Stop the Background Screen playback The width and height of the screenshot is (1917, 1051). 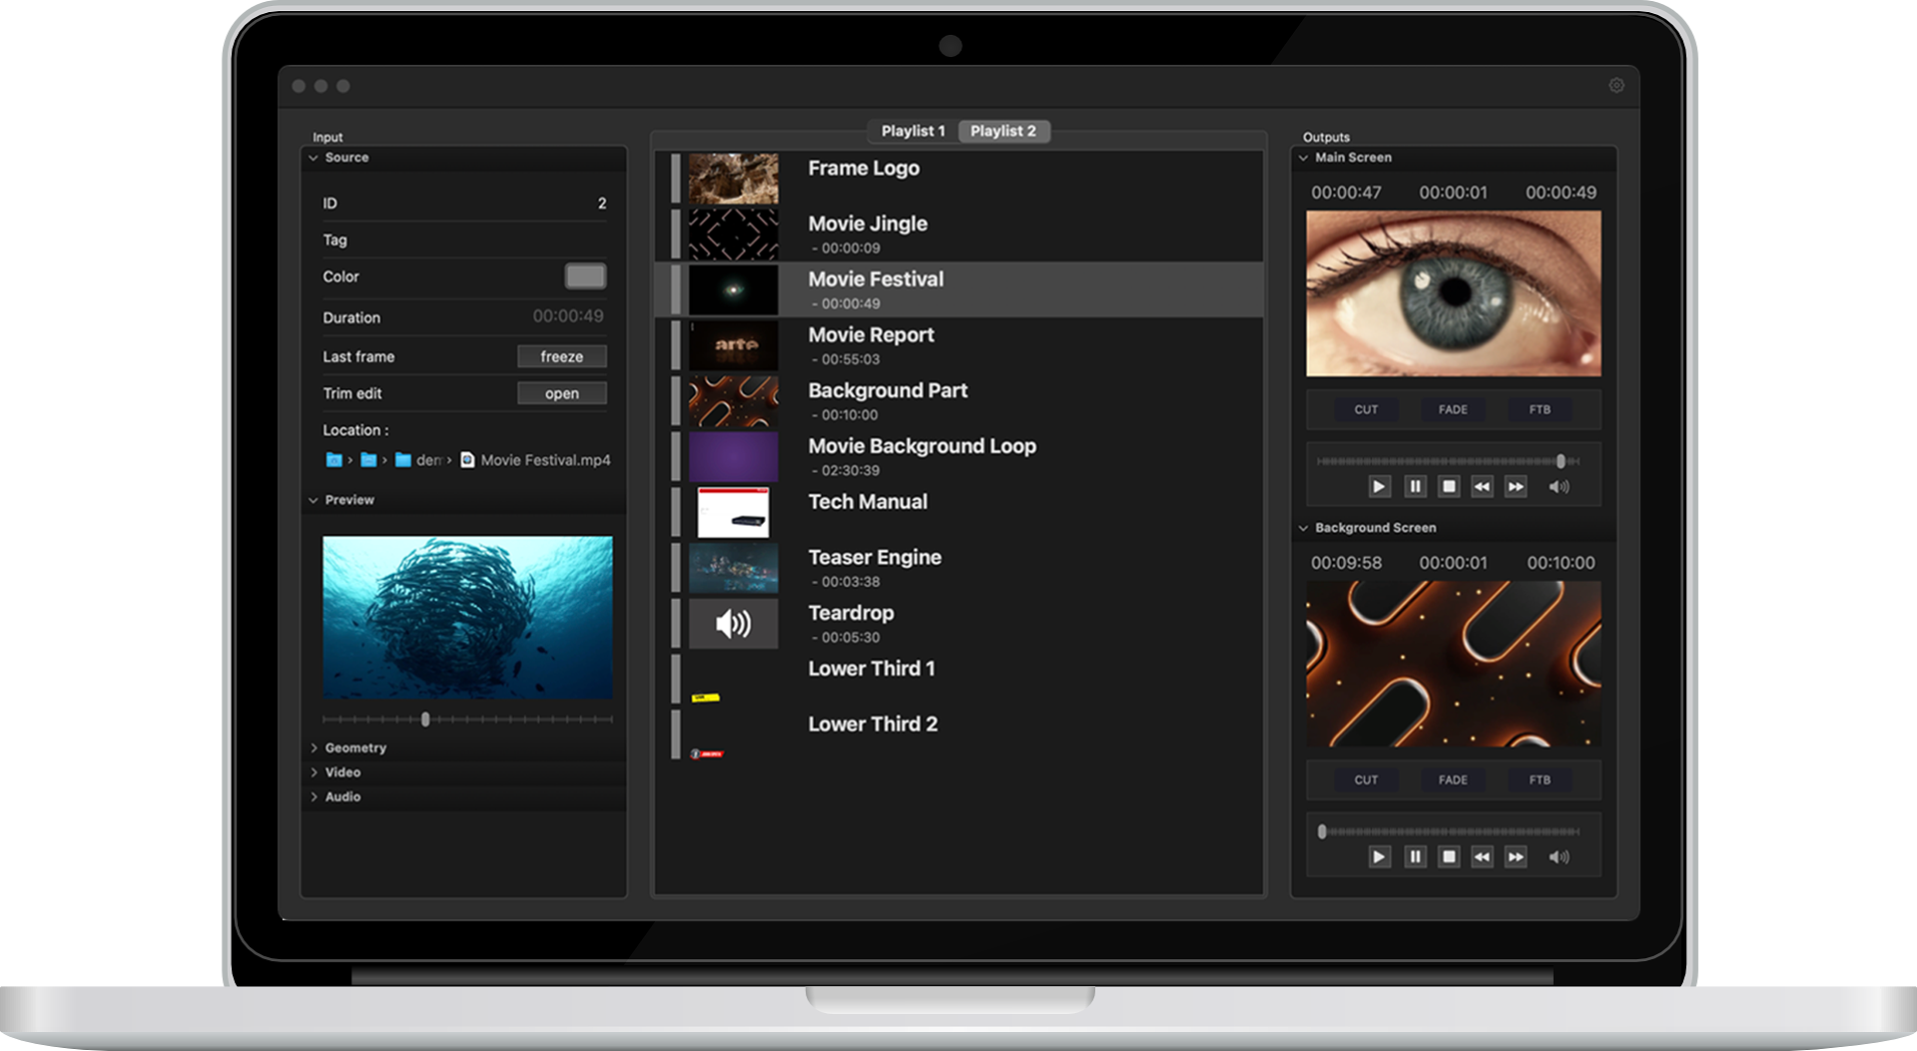(1449, 856)
